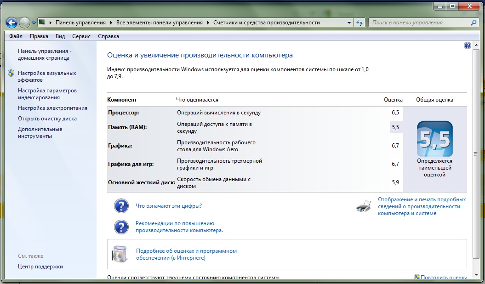Click the scrollbar up arrow
The width and height of the screenshot is (485, 284).
476,46
